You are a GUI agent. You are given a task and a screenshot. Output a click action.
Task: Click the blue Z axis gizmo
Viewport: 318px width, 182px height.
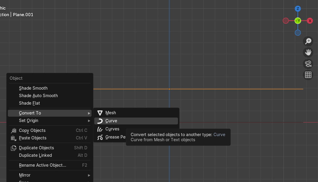coord(298,9)
